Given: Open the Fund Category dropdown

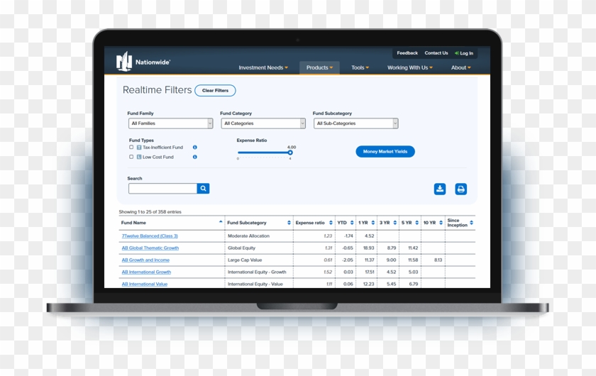Looking at the screenshot, I should pyautogui.click(x=263, y=123).
